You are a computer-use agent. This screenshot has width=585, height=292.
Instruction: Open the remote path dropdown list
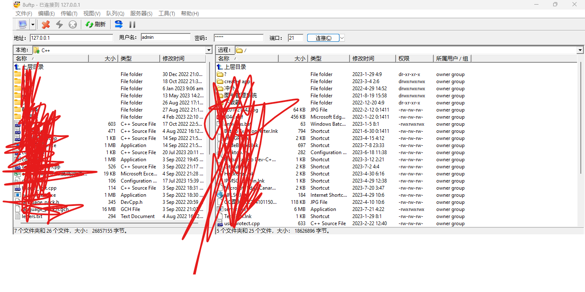[580, 51]
